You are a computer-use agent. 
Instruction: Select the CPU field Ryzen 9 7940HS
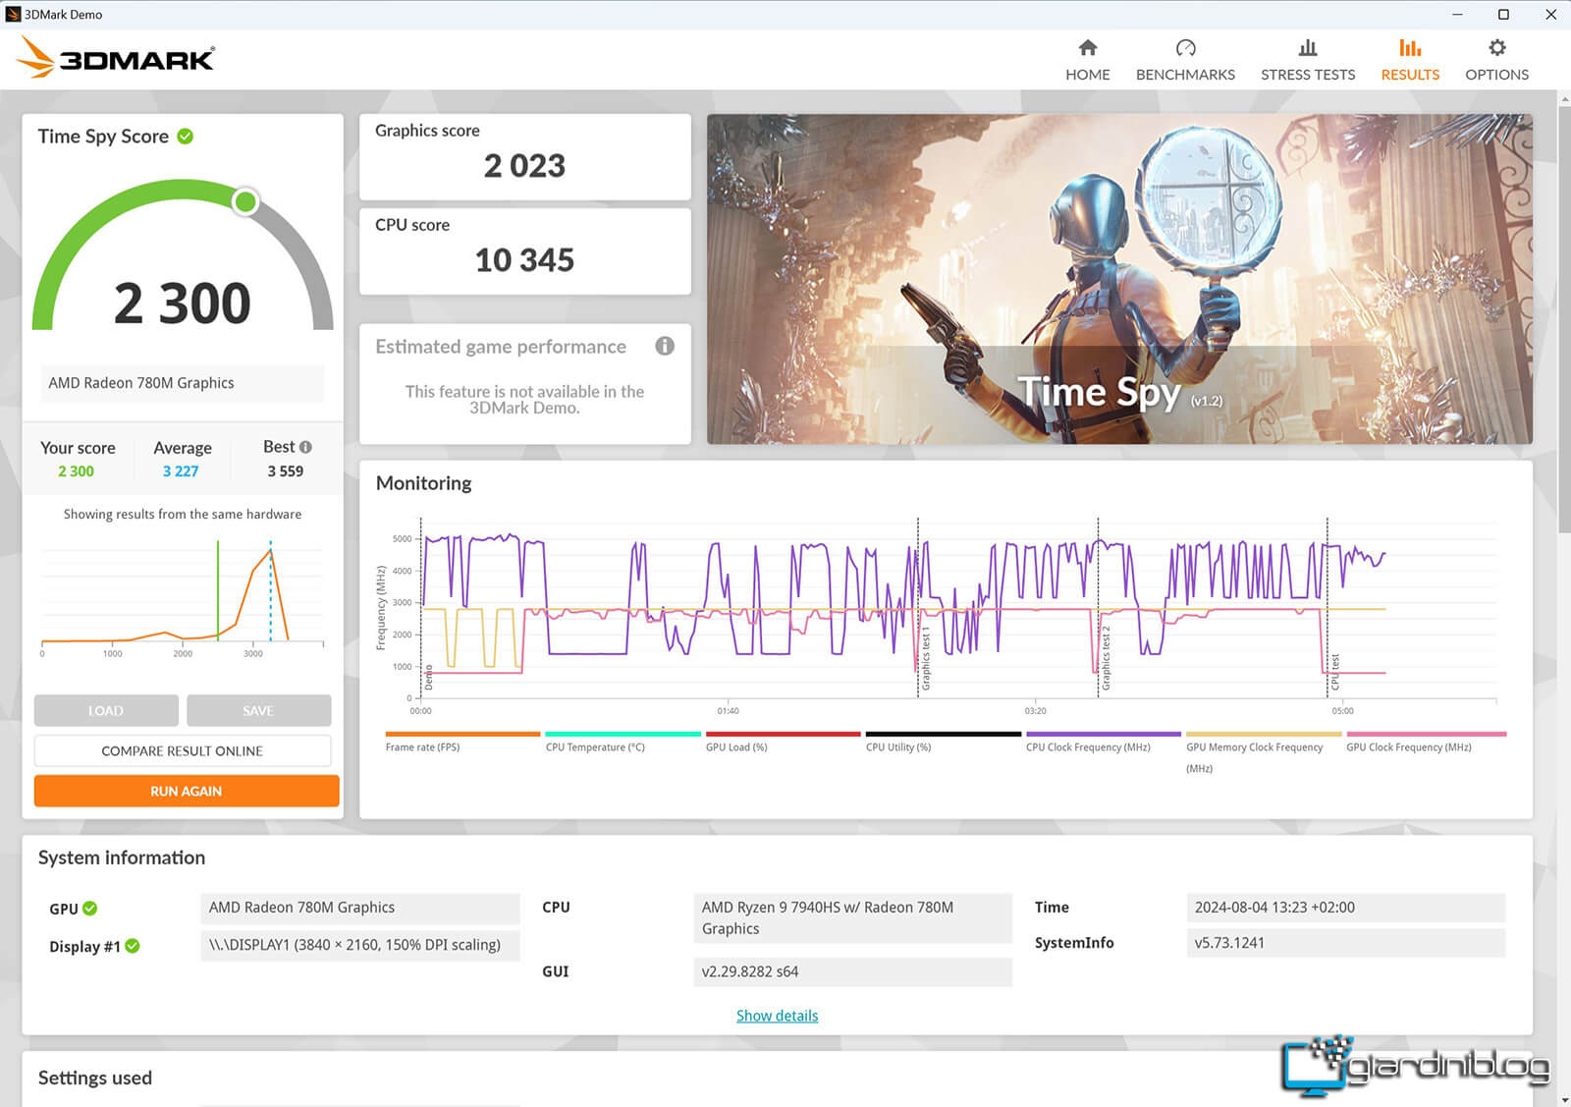[852, 918]
